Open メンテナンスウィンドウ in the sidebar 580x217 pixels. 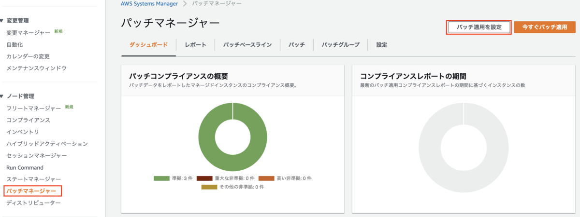click(x=36, y=68)
